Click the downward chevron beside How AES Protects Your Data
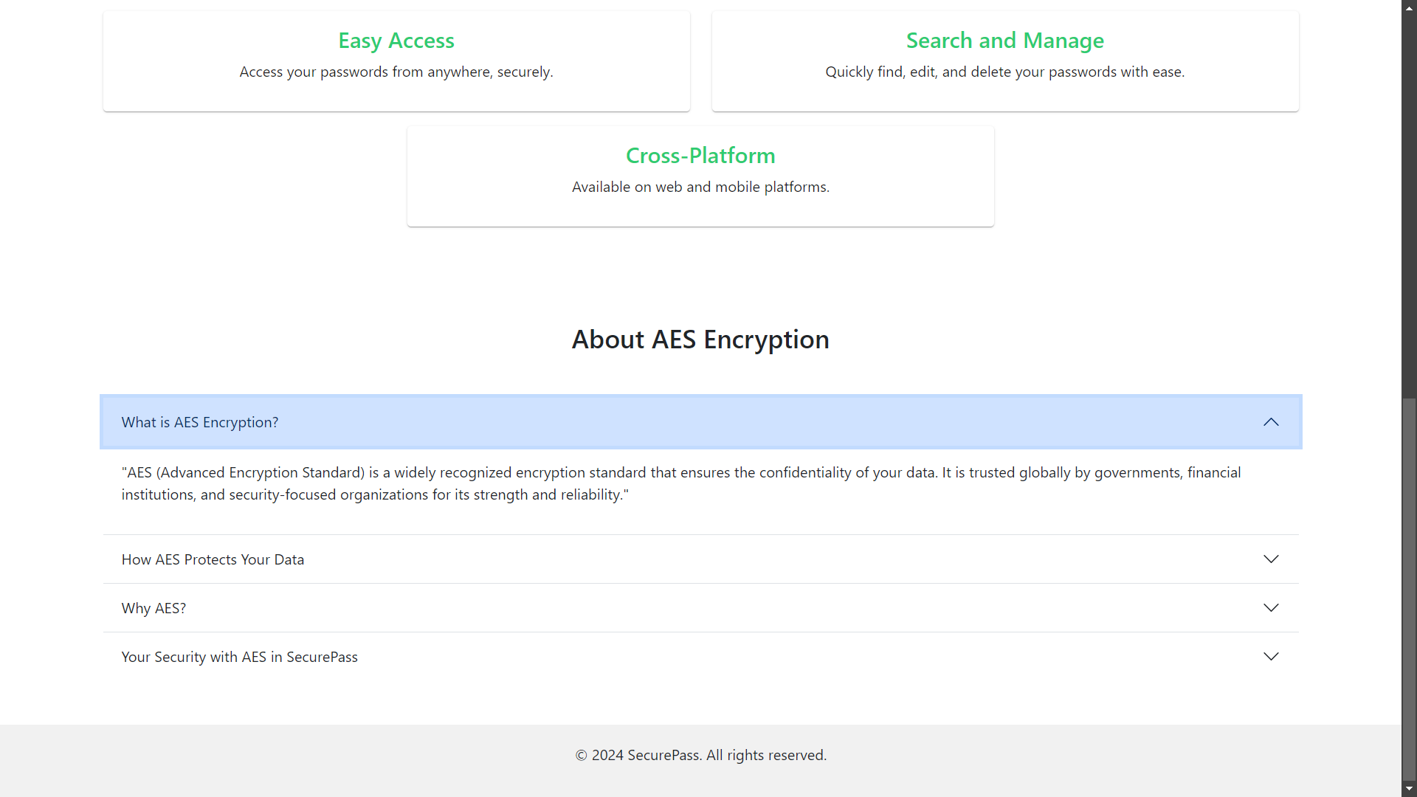Viewport: 1417px width, 797px height. (1271, 559)
